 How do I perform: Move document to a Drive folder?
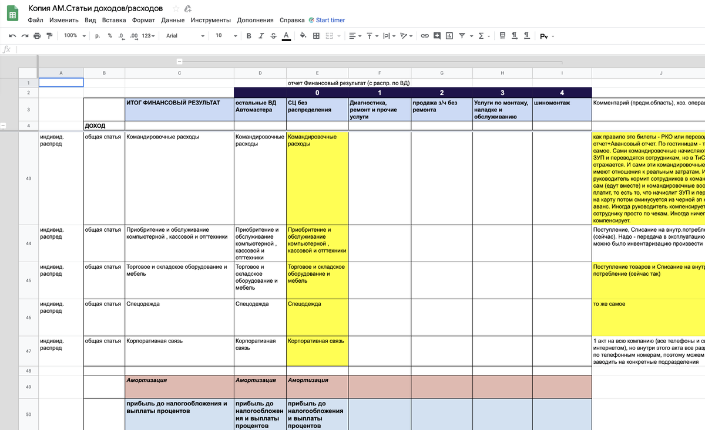(189, 9)
